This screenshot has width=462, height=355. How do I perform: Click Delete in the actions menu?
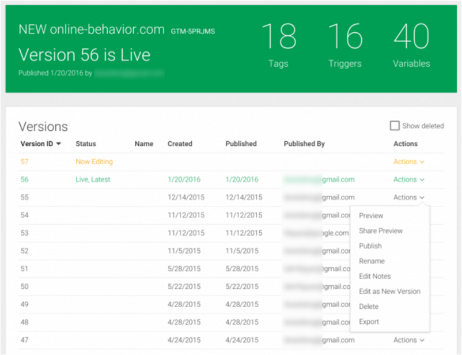click(369, 307)
